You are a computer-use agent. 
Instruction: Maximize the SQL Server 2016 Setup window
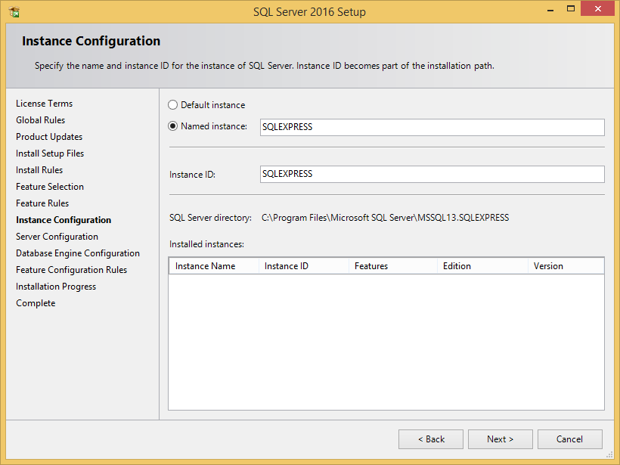click(x=571, y=9)
